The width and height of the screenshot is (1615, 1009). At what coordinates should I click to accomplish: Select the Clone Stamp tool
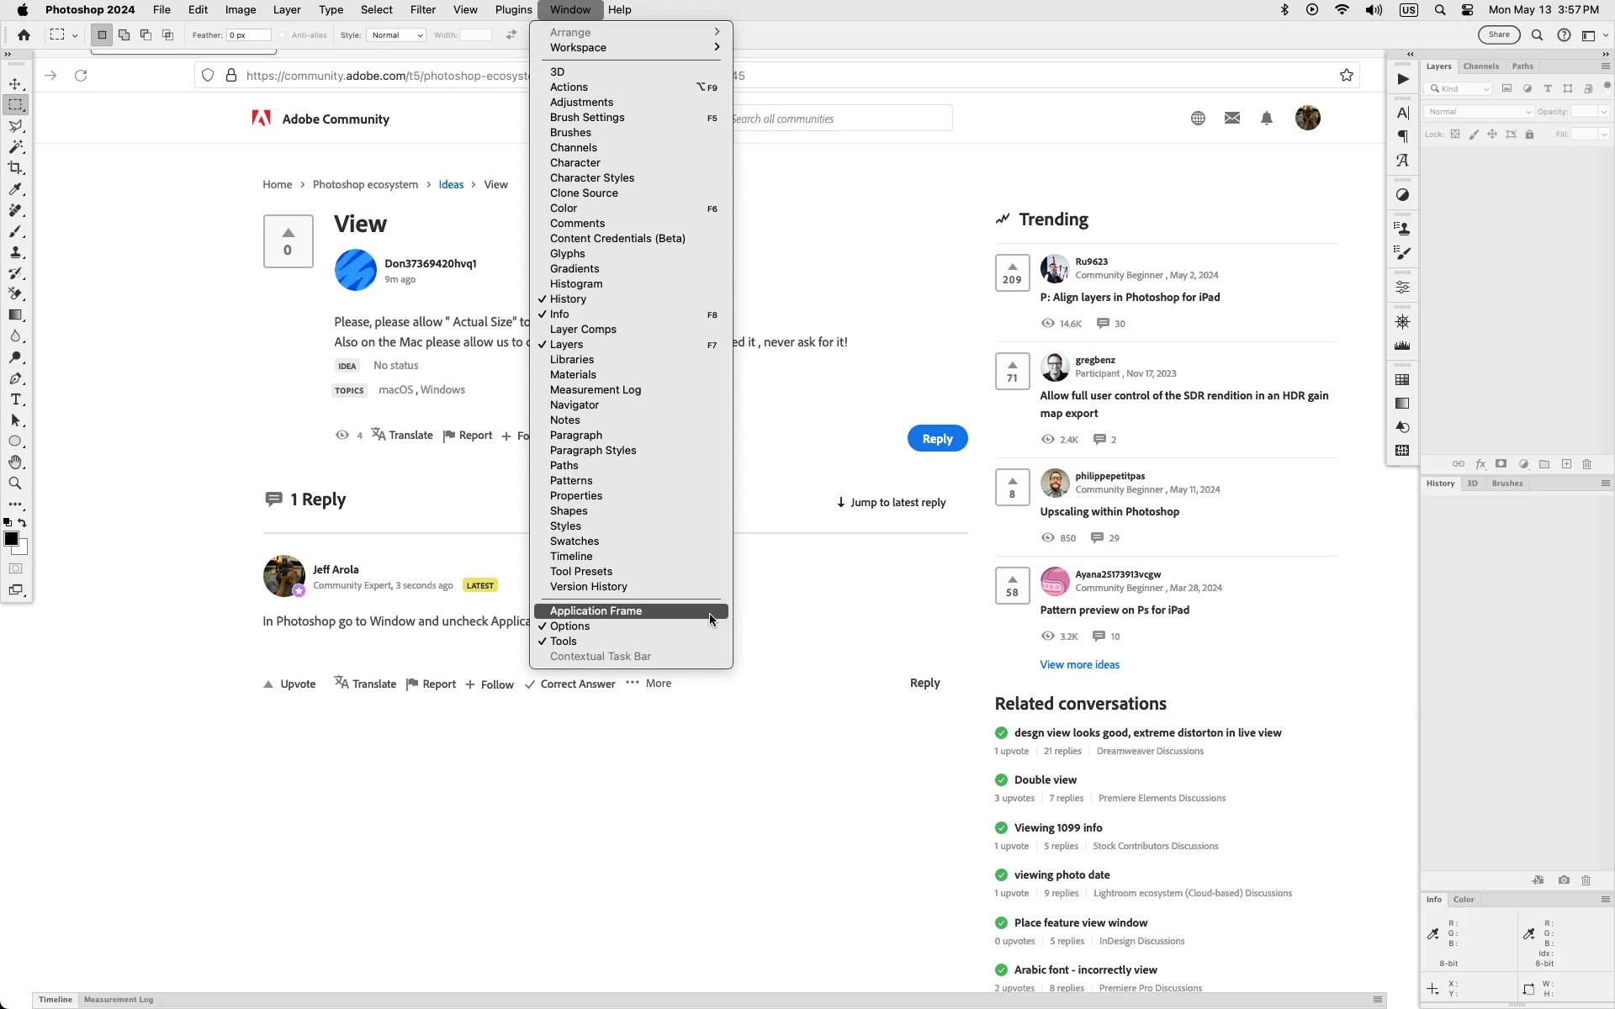coord(15,252)
